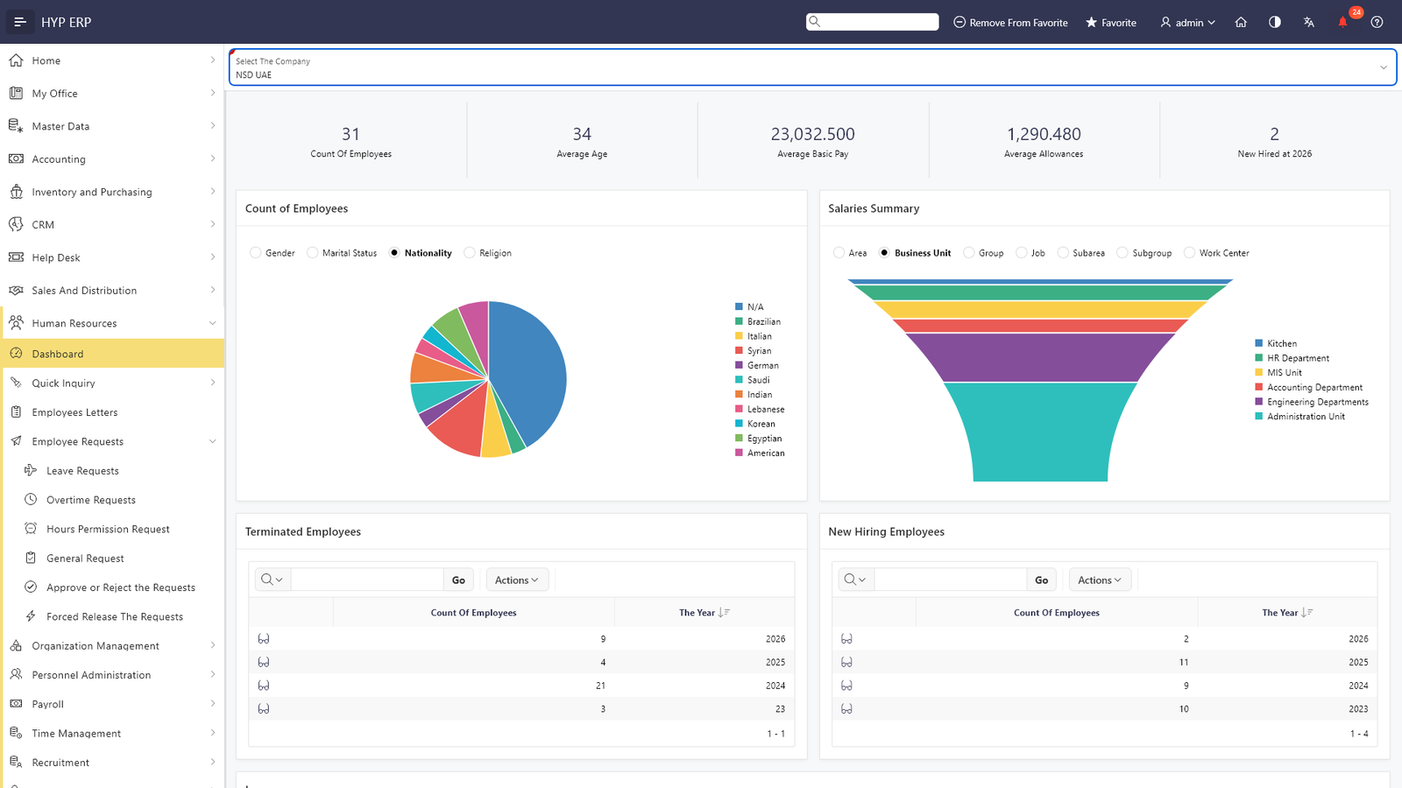Click the top search input field
1402x788 pixels.
click(x=872, y=22)
